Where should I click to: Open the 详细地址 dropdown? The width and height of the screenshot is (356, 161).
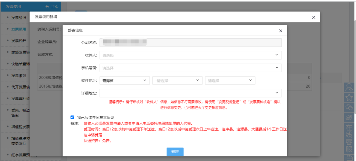coord(191,93)
